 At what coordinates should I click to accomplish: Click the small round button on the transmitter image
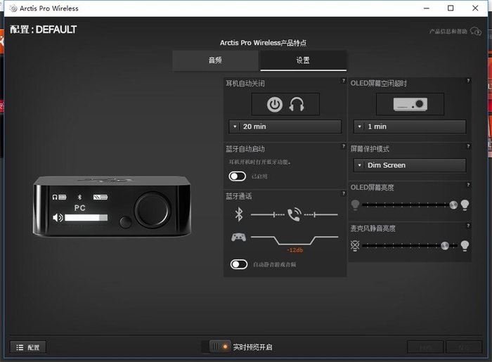[126, 222]
